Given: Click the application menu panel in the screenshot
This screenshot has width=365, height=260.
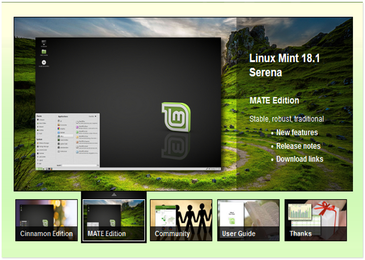Looking at the screenshot, I should pos(67,140).
